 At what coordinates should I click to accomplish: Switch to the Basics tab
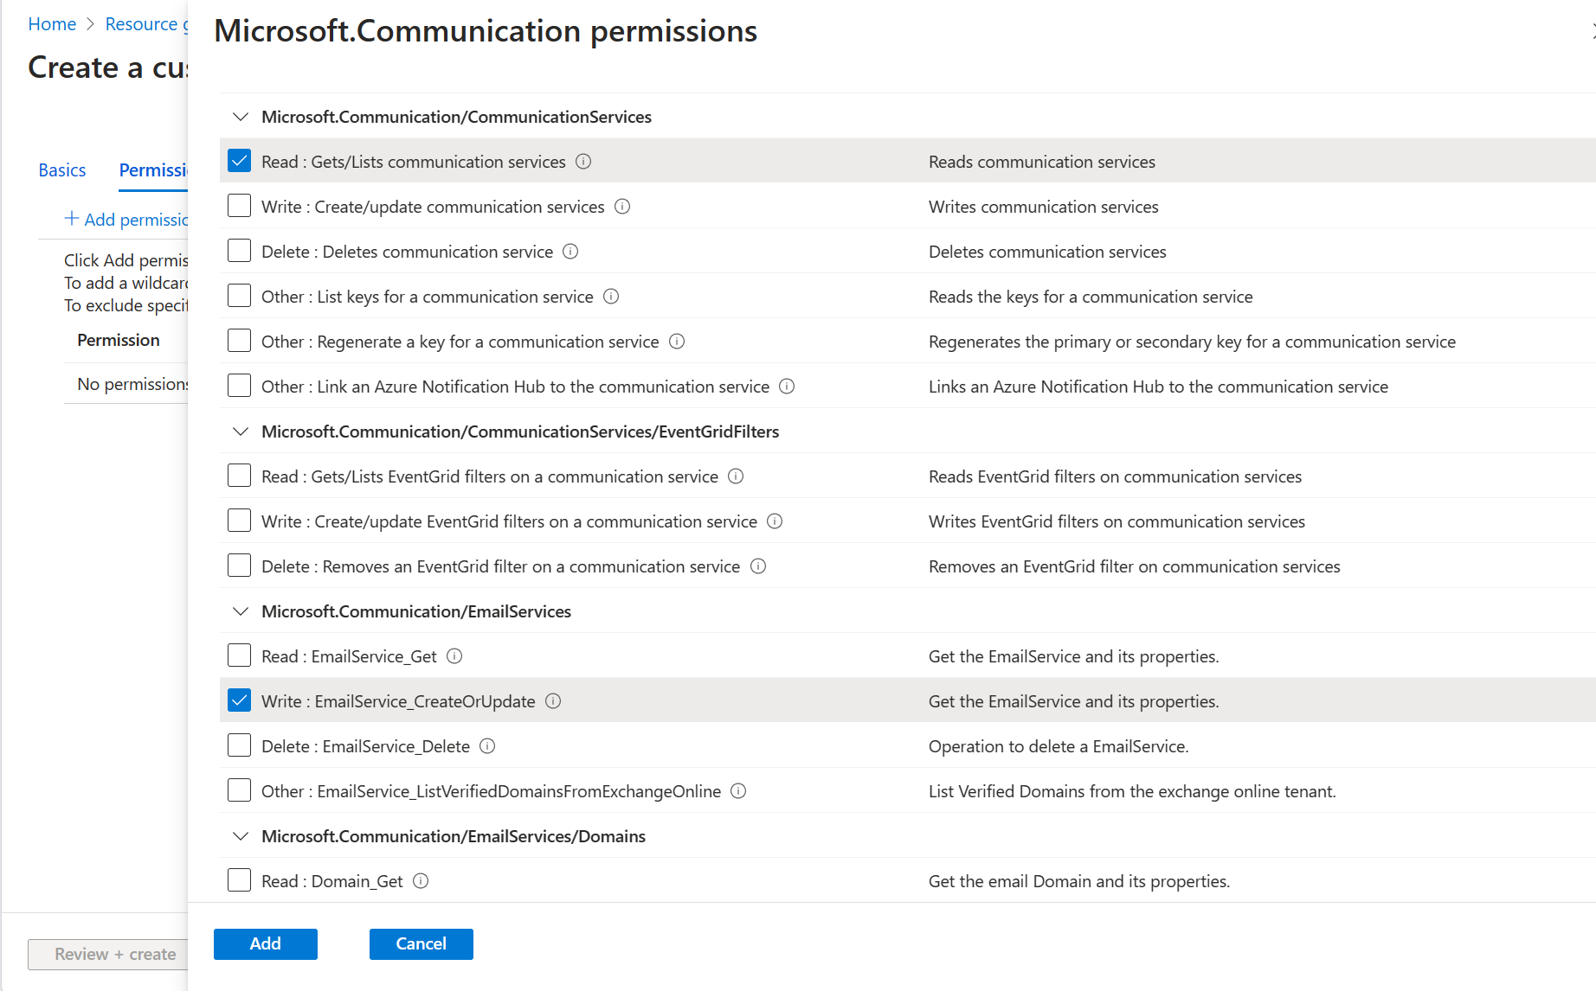tap(62, 170)
